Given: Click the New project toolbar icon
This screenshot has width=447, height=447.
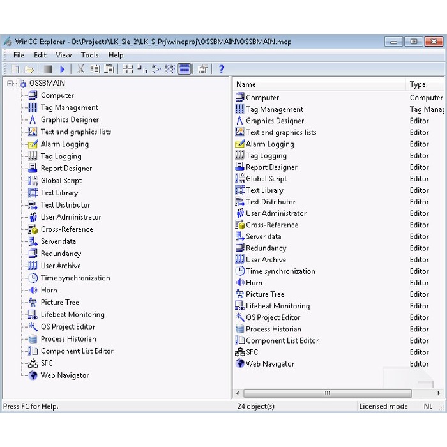Looking at the screenshot, I should click(15, 69).
